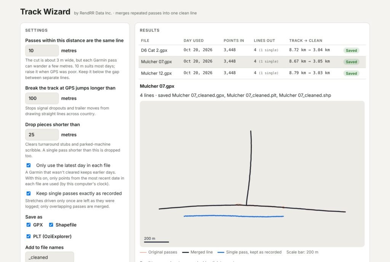Click the DAY USED column header

tap(193, 40)
